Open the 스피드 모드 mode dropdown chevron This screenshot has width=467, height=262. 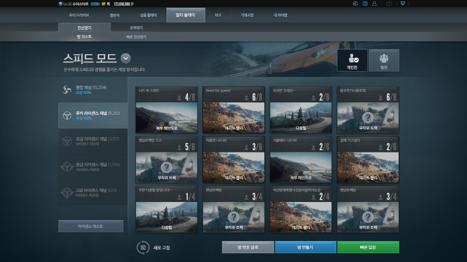tap(126, 58)
